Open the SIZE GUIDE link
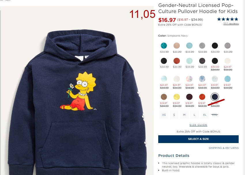Viewport: 245px width, 175px height. 198,125
